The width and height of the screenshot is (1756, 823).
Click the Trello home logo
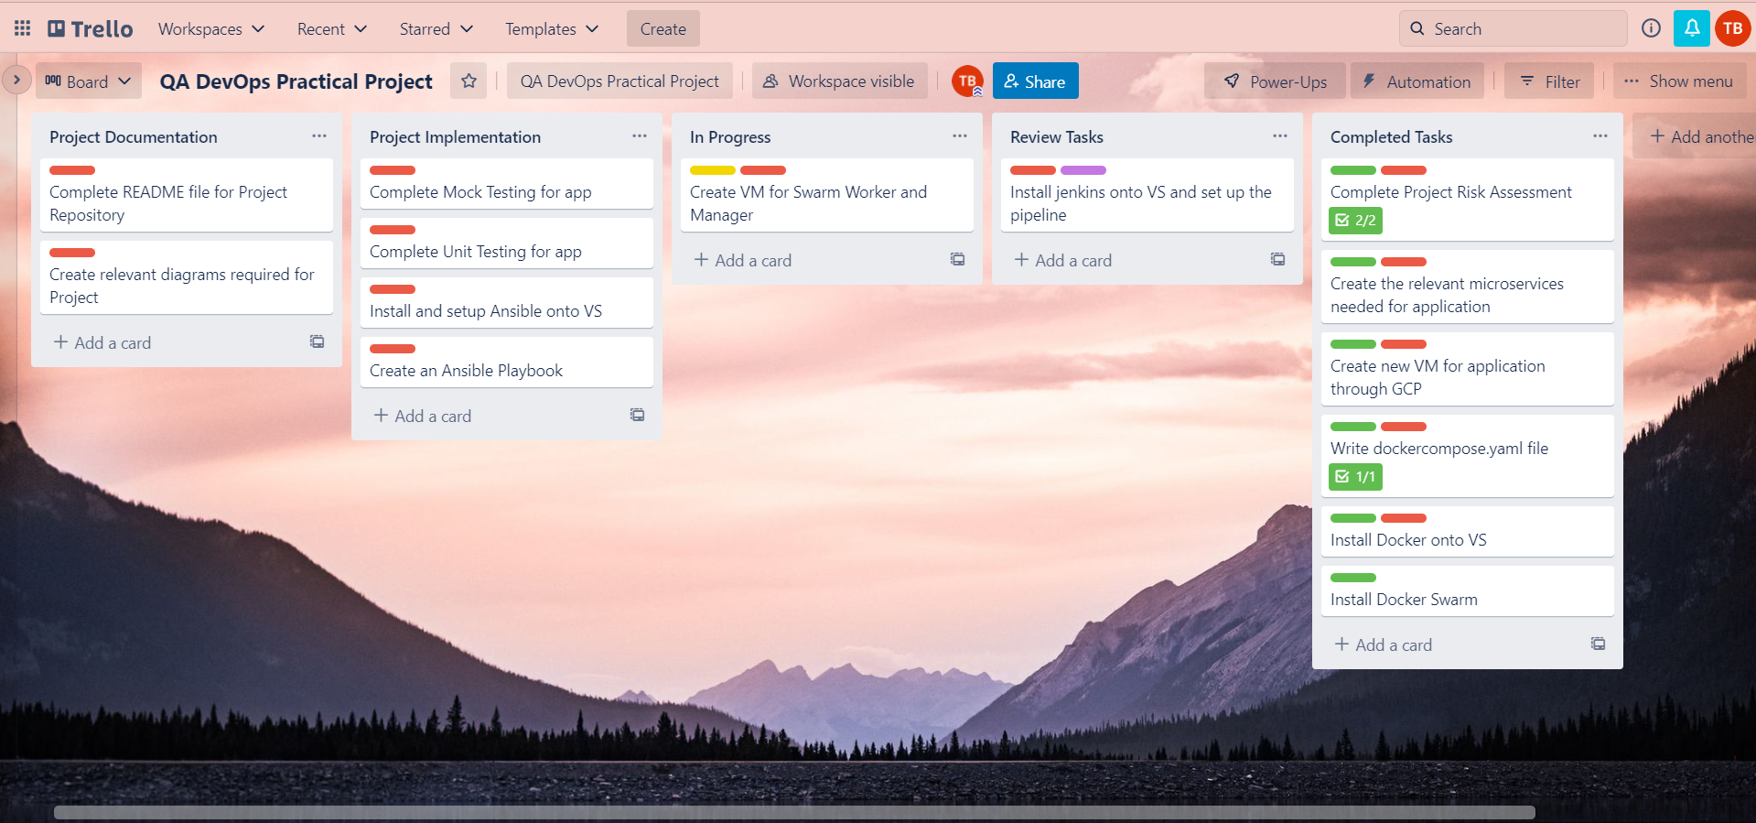(x=90, y=28)
